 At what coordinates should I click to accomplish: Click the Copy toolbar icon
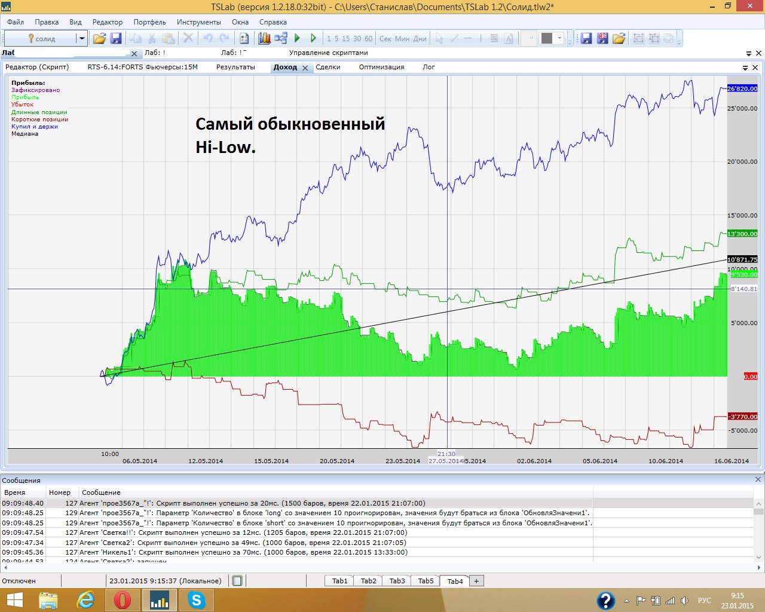[x=136, y=38]
